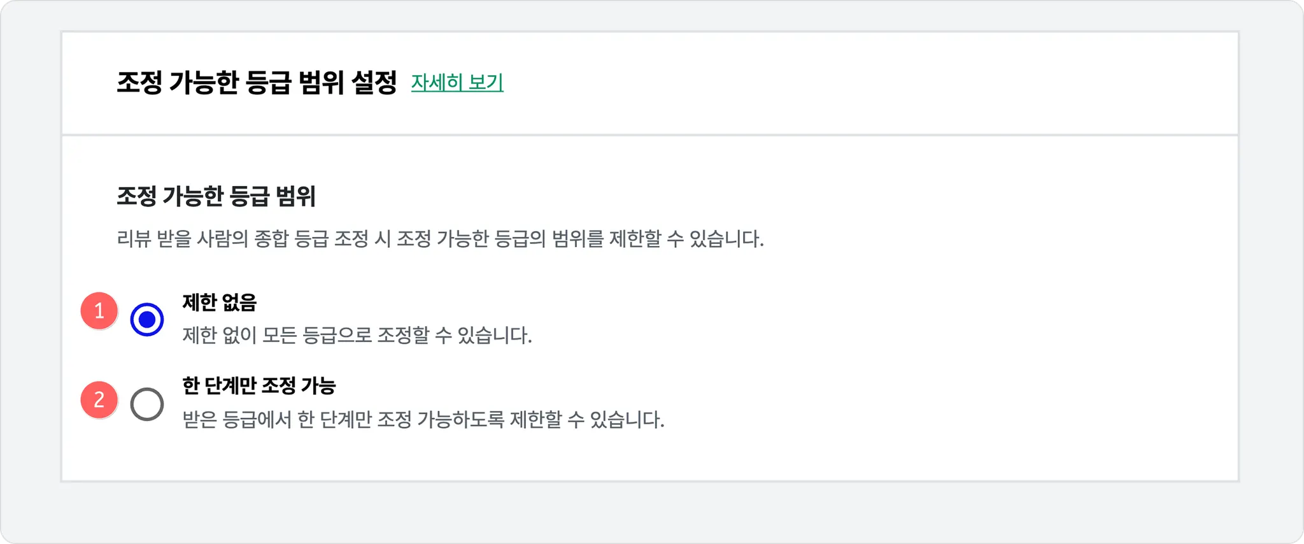1304x544 pixels.
Task: Click the text 제한 없이 모든 등급으로 조정할 수 있습니다
Action: (357, 335)
